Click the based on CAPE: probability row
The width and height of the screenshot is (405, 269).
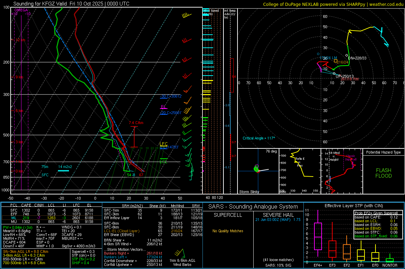[x=376, y=217]
